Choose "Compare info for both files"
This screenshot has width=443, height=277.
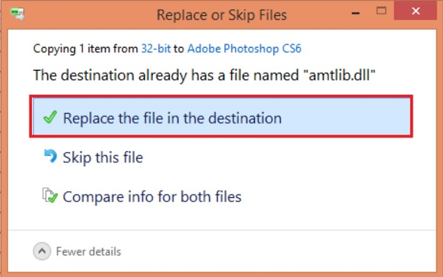pos(152,197)
